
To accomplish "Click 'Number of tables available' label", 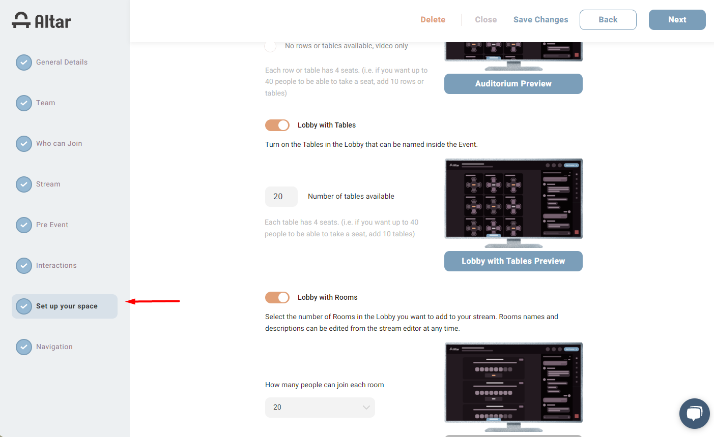I will click(351, 196).
